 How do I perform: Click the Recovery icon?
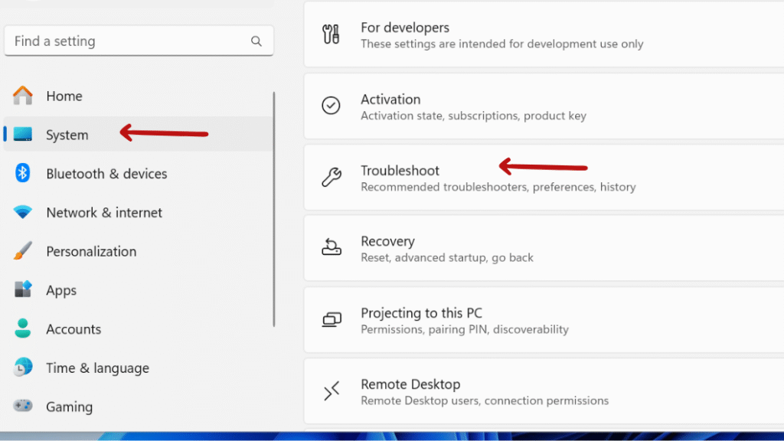(x=331, y=248)
